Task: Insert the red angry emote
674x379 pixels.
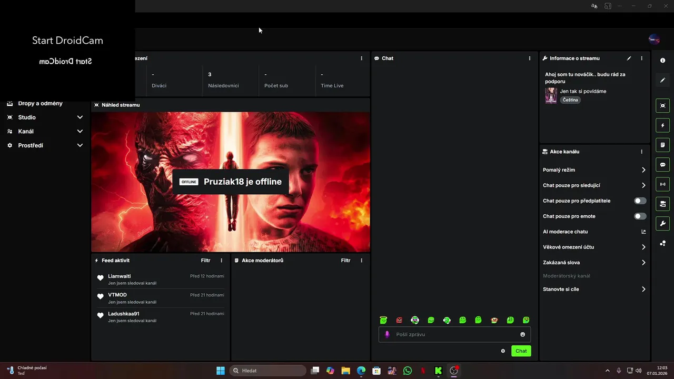Action: pyautogui.click(x=399, y=320)
